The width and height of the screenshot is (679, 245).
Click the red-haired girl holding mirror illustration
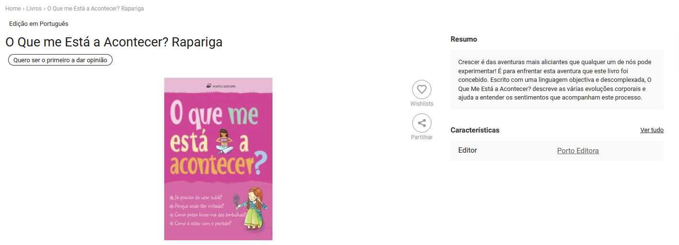click(x=252, y=209)
